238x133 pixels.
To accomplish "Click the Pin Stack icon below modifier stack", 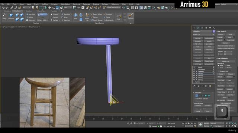I will (194, 86).
